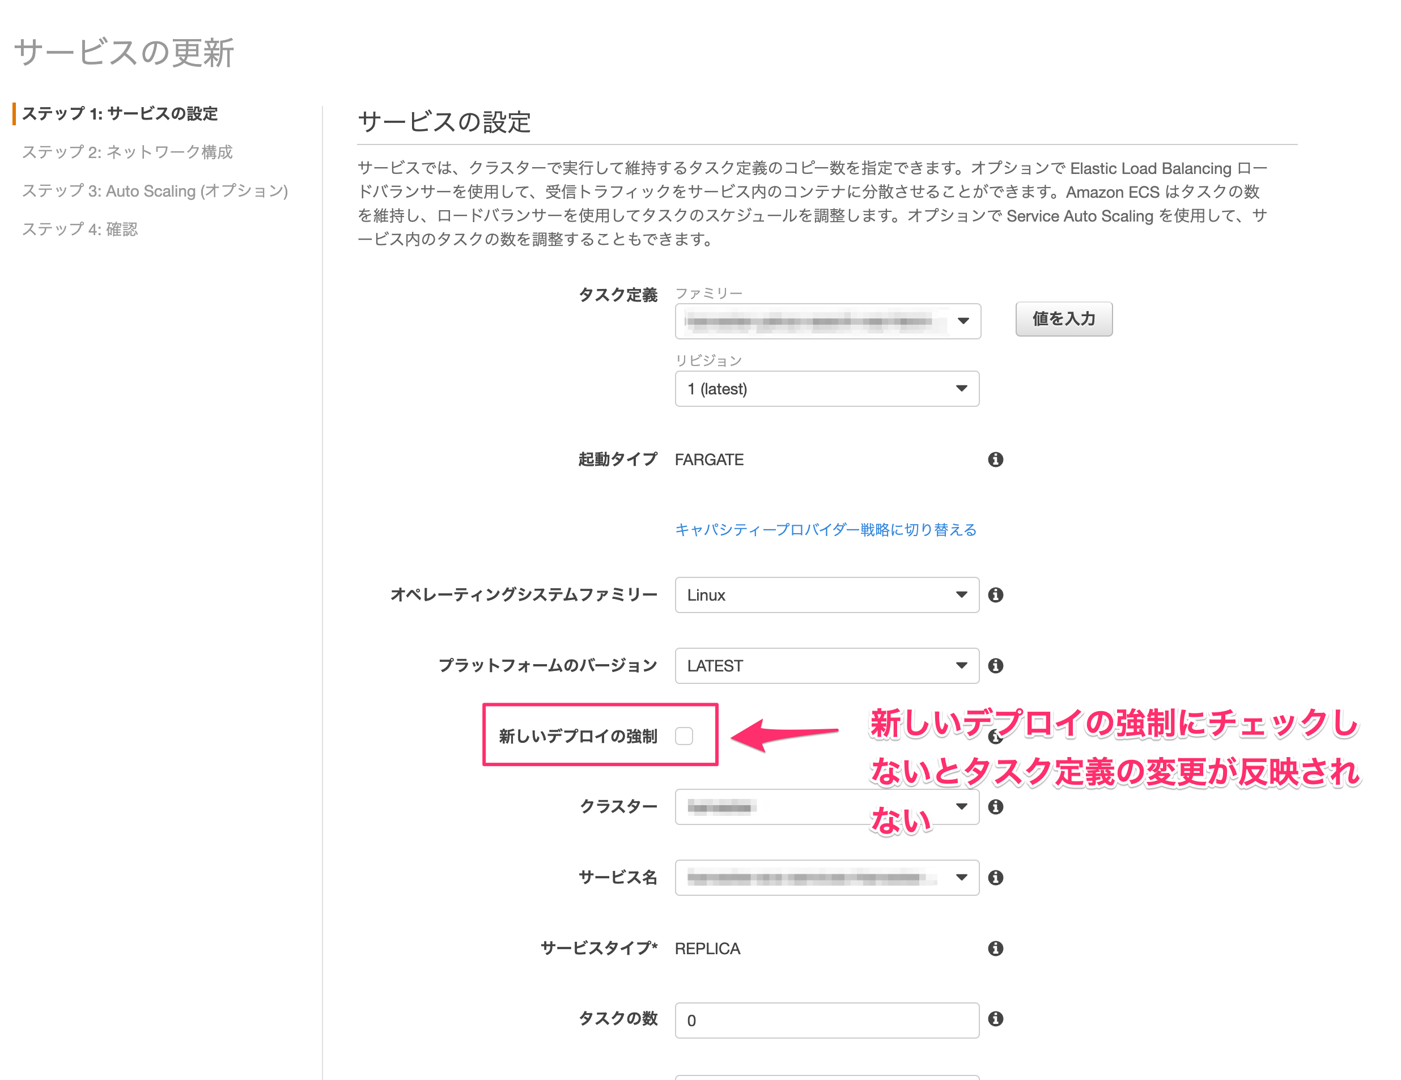Open the task definition ファミリー dropdown
This screenshot has width=1401, height=1080.
(827, 321)
